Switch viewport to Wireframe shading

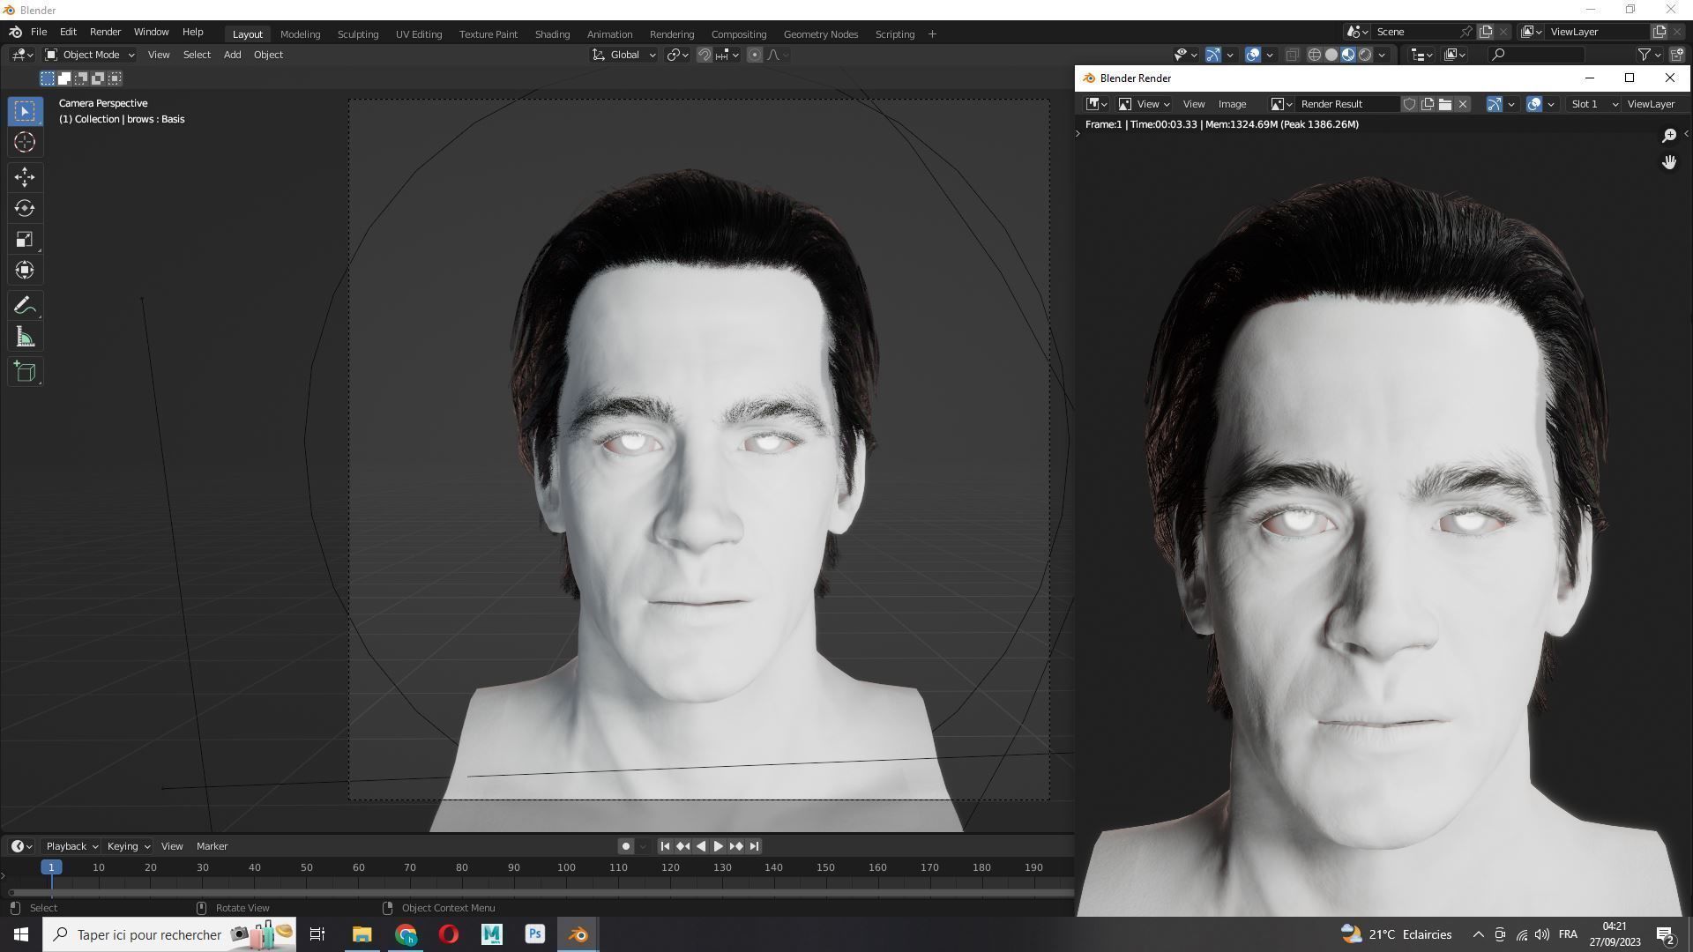(1314, 55)
